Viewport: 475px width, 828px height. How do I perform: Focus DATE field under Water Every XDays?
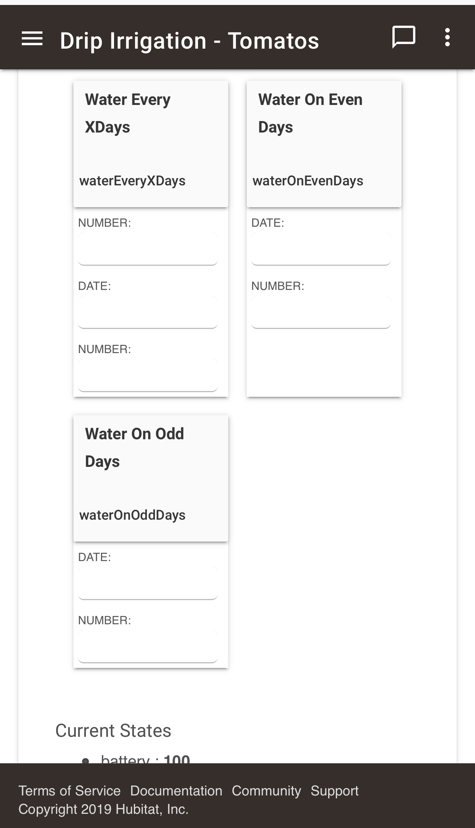(148, 312)
